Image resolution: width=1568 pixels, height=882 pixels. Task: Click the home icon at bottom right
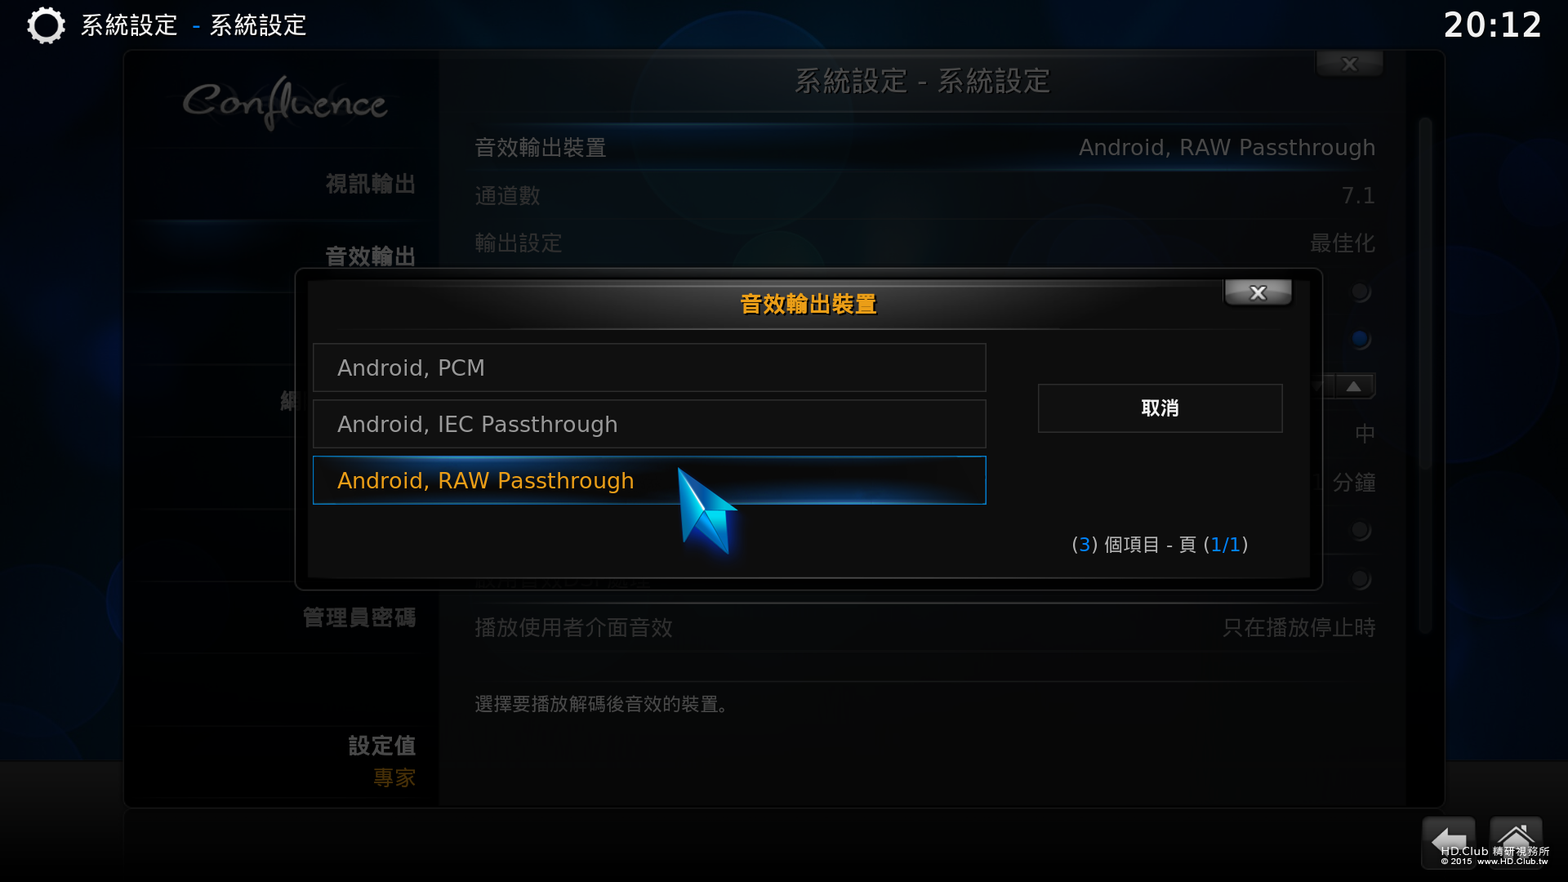1516,841
